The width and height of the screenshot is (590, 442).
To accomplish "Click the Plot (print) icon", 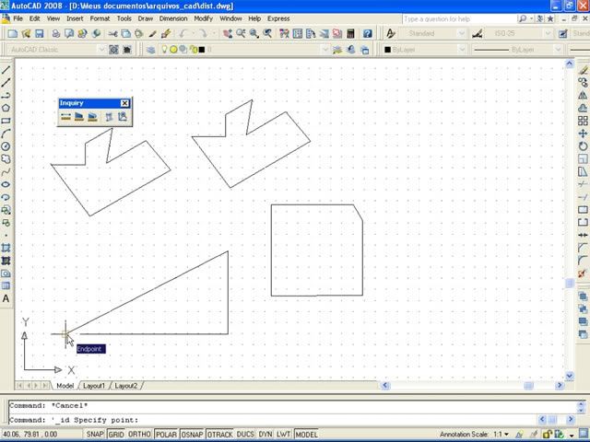I will [x=55, y=33].
